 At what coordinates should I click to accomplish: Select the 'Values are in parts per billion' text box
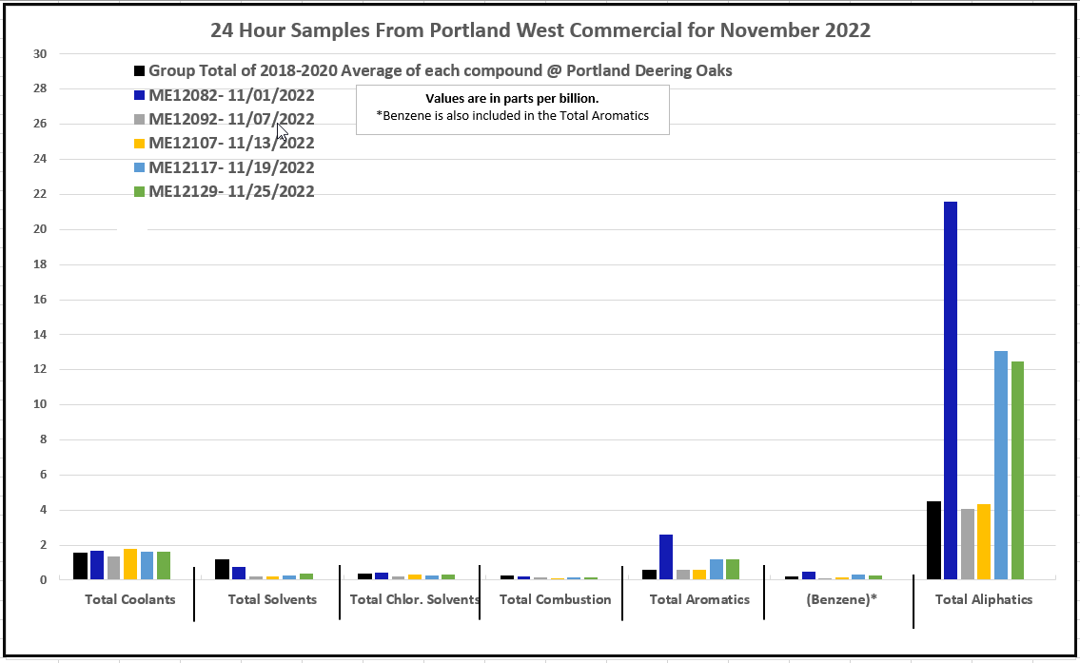tap(512, 108)
